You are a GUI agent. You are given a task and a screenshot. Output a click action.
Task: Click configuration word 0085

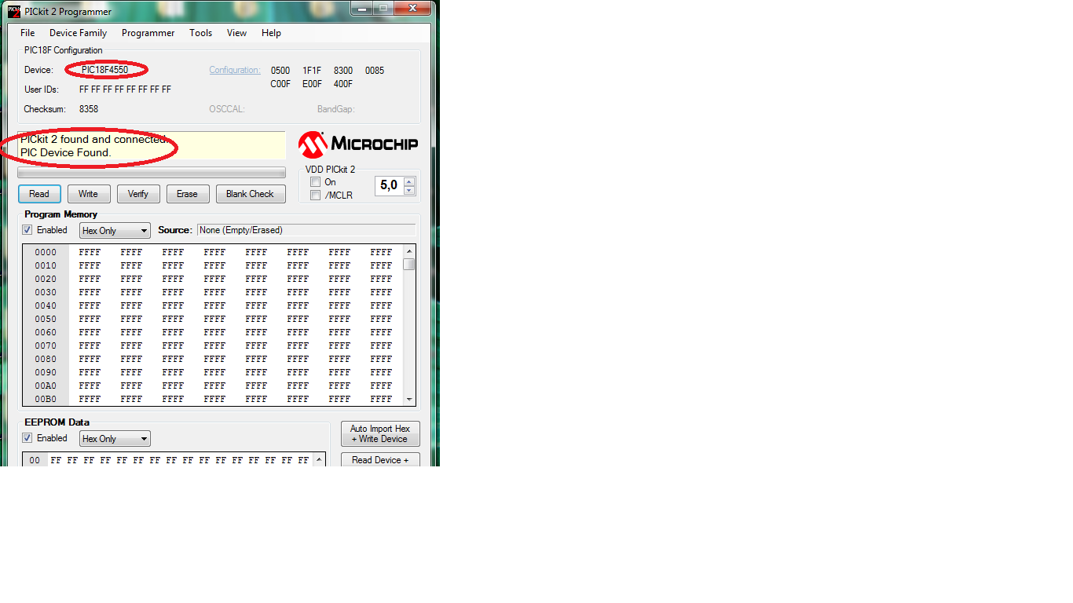(375, 71)
